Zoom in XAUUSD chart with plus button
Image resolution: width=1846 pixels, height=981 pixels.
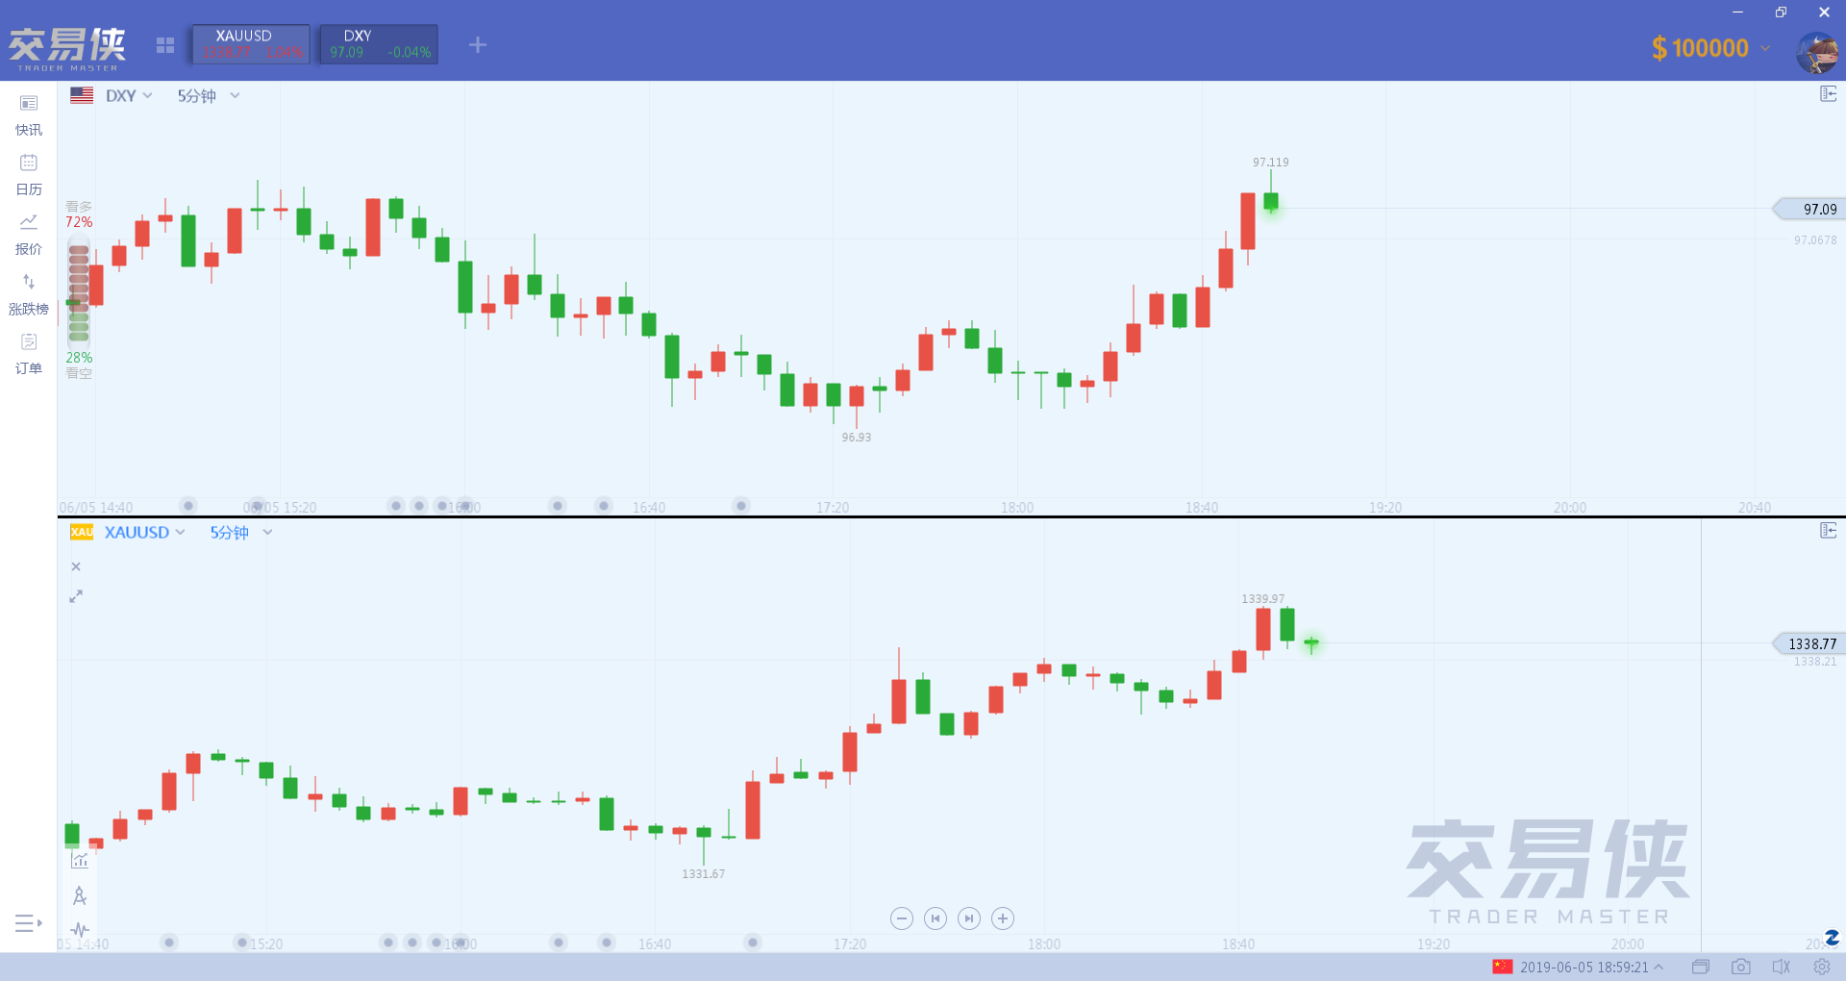1003,918
